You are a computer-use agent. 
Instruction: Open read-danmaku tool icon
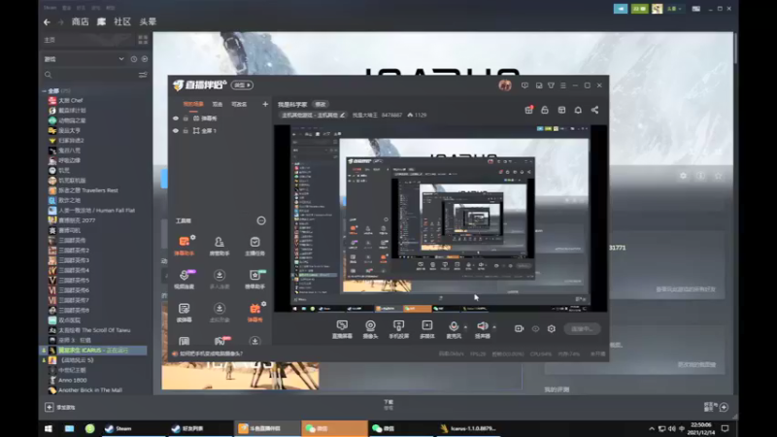point(184,312)
